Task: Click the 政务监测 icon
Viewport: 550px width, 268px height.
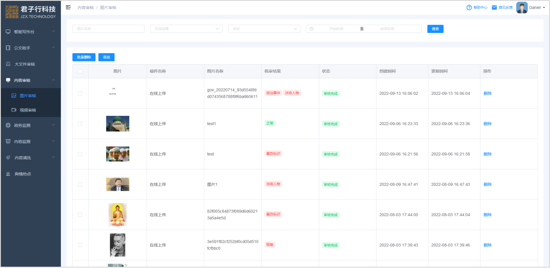Action: (8, 125)
